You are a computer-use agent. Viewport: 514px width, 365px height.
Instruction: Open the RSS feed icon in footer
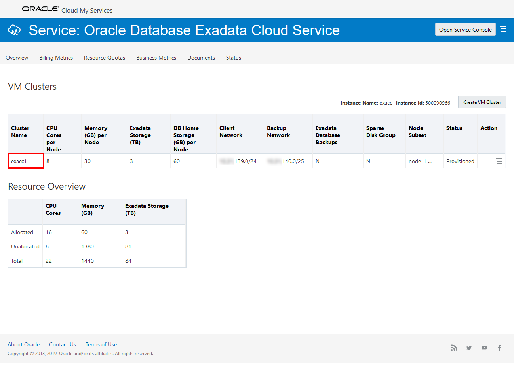pos(454,348)
